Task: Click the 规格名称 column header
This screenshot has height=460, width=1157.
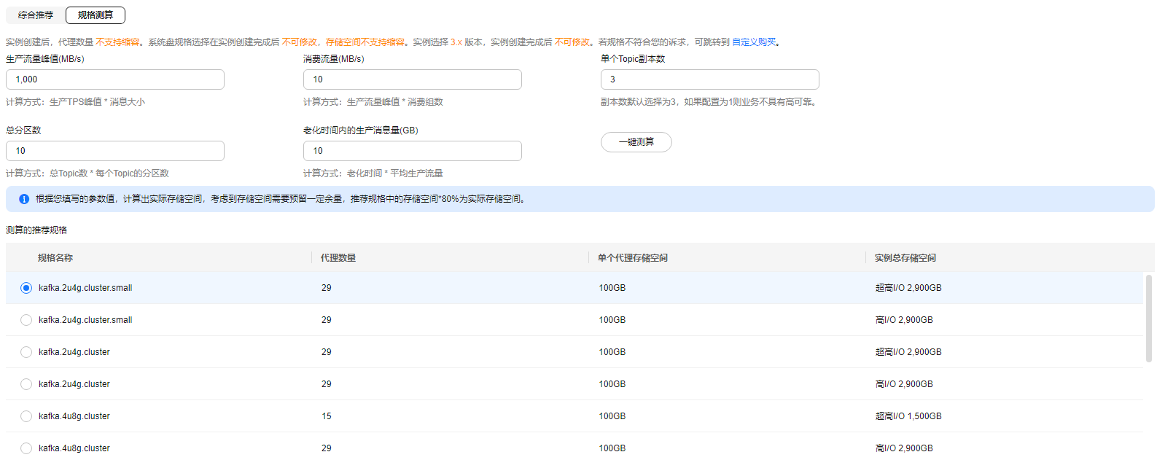Action: click(x=55, y=258)
